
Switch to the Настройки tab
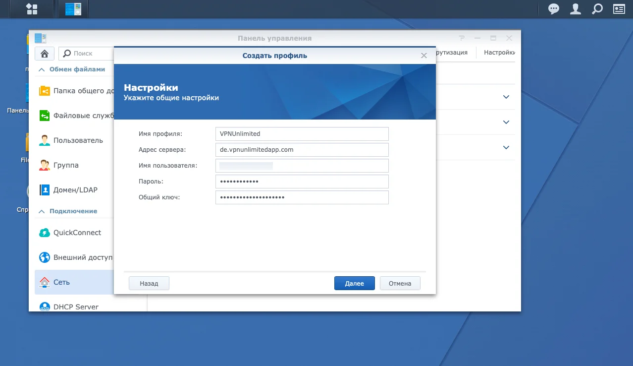499,53
